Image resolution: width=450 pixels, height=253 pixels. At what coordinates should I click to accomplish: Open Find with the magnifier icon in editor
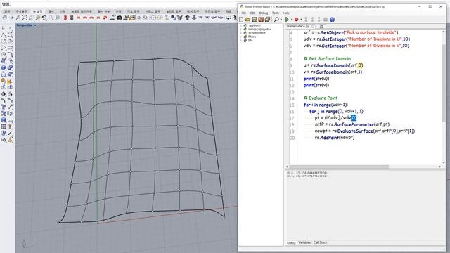click(276, 20)
